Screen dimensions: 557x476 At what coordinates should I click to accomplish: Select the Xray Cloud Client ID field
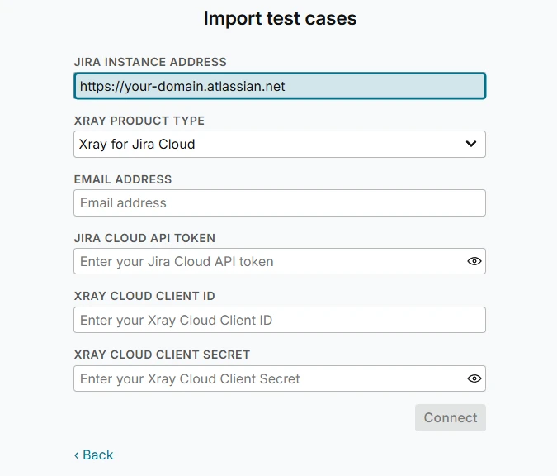[x=280, y=320]
